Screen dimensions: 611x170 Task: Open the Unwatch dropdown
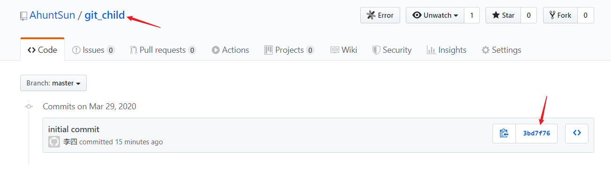tap(435, 15)
